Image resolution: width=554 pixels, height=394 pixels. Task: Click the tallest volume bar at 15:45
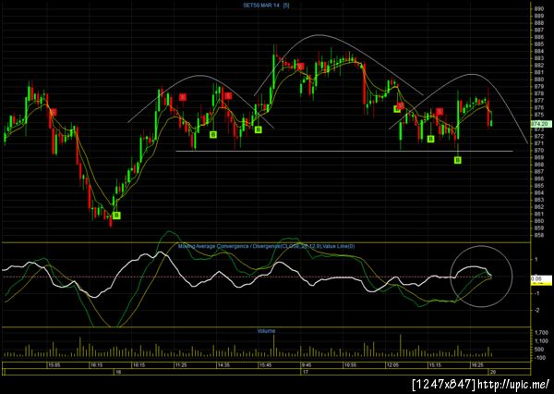click(274, 346)
